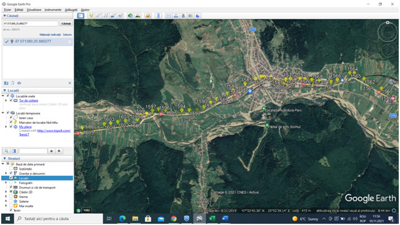Toggle the sidebar visibility toolbar button
Viewport: 400px width, 225px height.
[81, 16]
